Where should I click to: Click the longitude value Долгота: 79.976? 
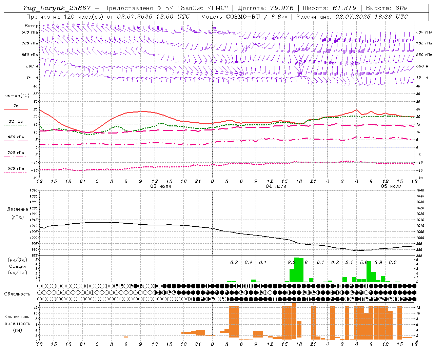click(266, 8)
